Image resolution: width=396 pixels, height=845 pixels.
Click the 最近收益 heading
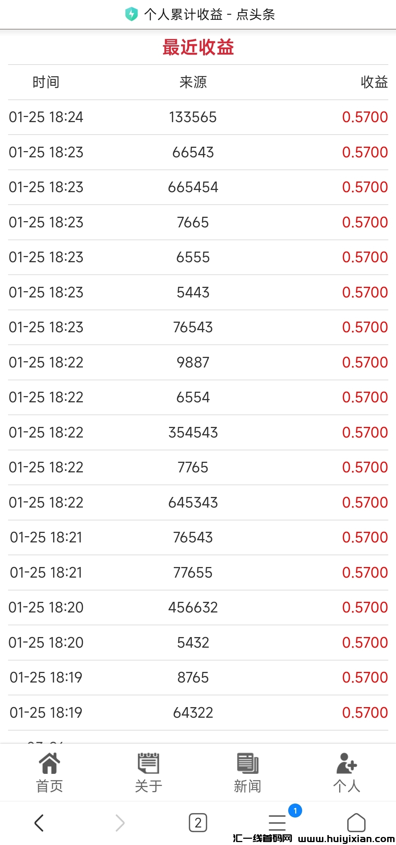[x=198, y=47]
